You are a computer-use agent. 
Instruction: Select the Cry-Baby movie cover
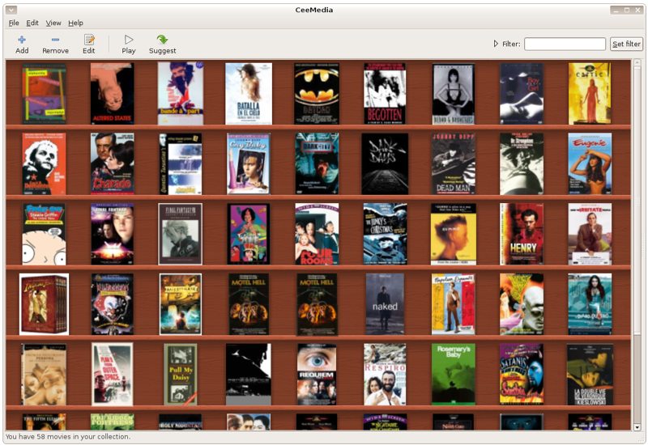(249, 163)
